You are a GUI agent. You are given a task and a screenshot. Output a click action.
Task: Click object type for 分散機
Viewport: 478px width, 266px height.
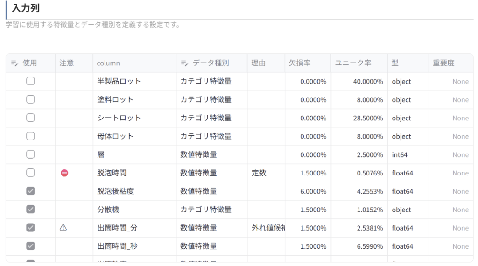pyautogui.click(x=401, y=210)
